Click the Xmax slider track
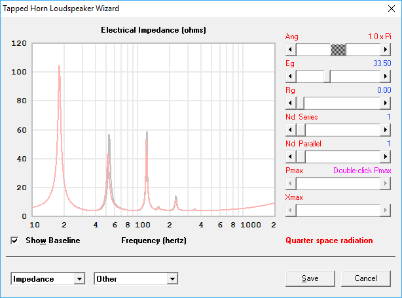Viewport: 402px width, 298px height. [x=338, y=210]
